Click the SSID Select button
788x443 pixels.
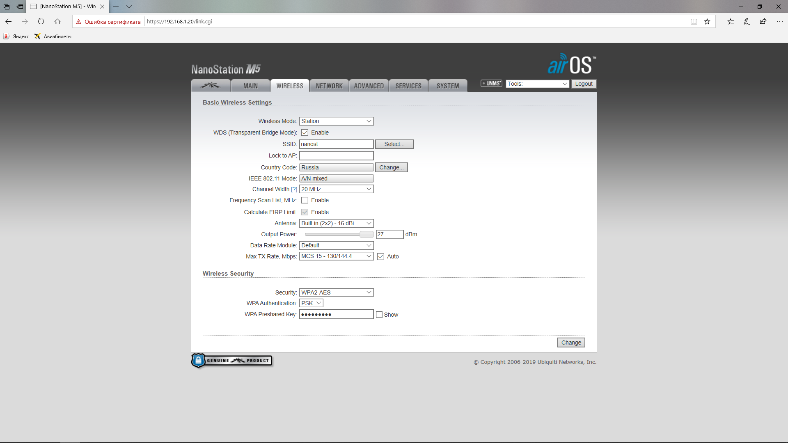(394, 144)
